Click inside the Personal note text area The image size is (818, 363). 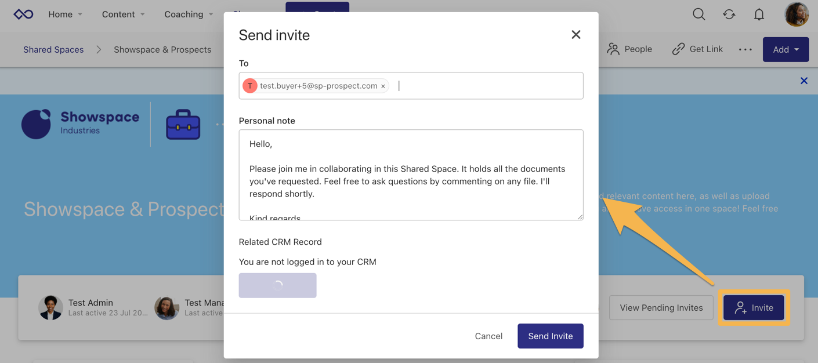click(x=411, y=174)
